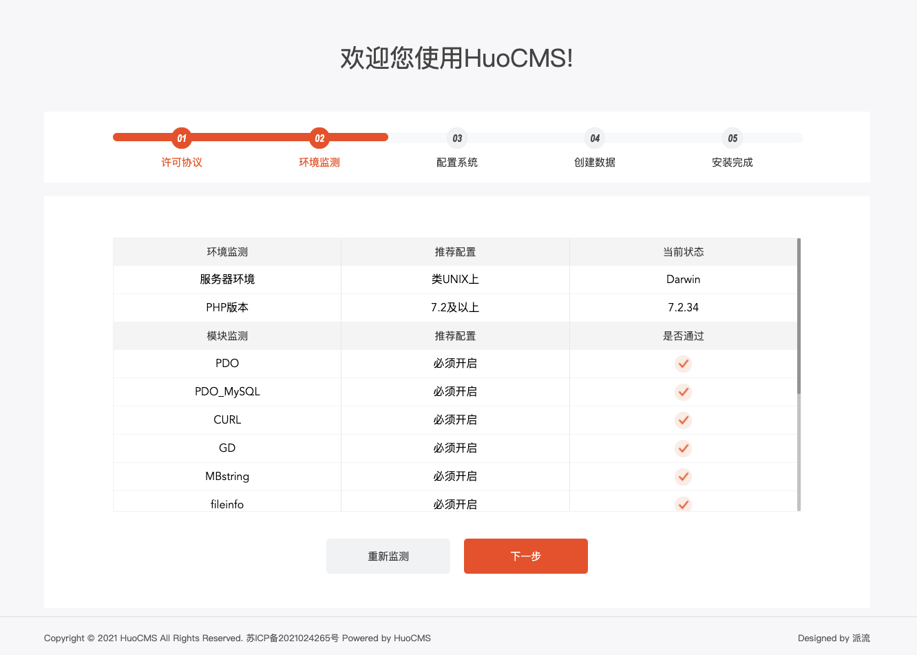Click the fileinfo module name
The image size is (917, 655).
(x=227, y=504)
